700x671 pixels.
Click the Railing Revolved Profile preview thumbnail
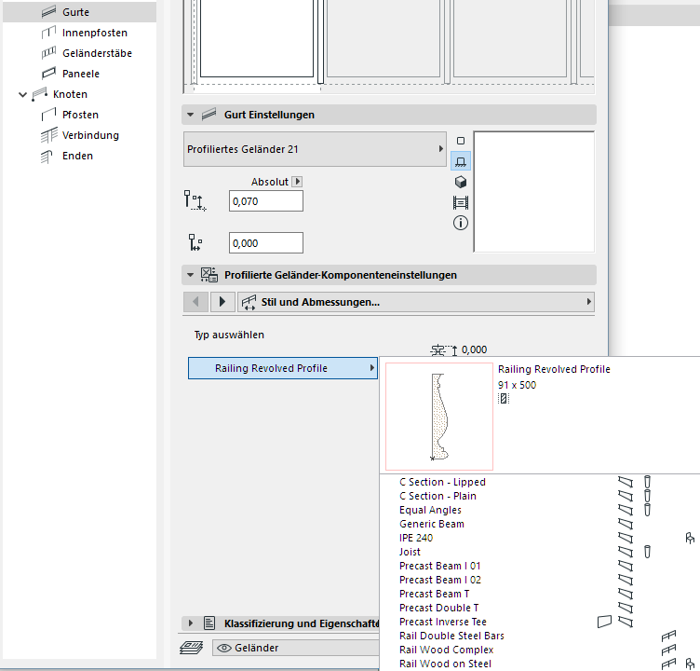[439, 417]
